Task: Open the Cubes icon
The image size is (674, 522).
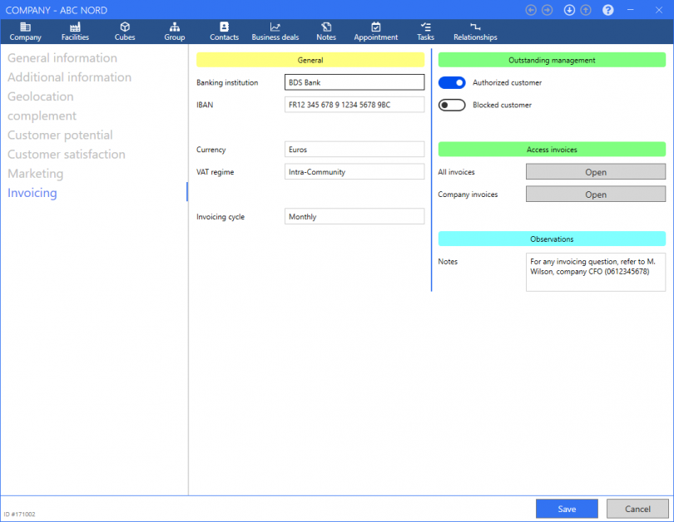Action: [x=125, y=27]
